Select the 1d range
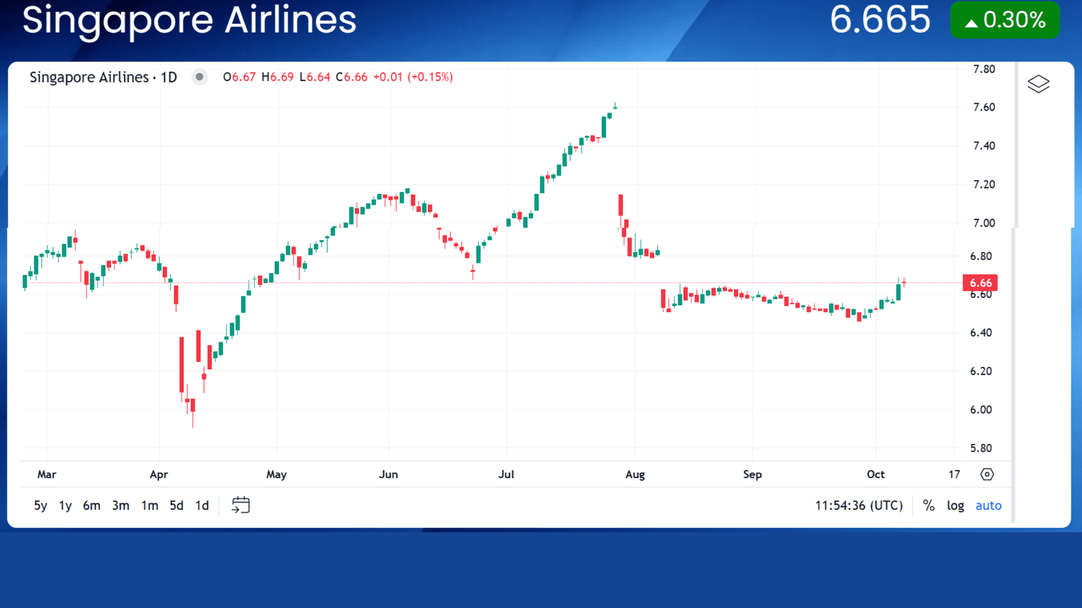This screenshot has height=608, width=1082. click(x=201, y=505)
